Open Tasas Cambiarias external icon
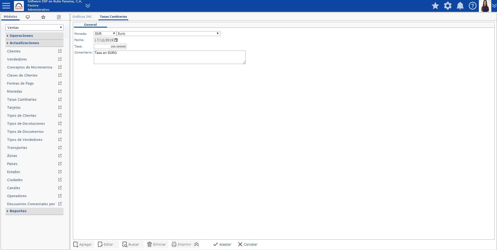This screenshot has height=250, width=497. pos(60,99)
